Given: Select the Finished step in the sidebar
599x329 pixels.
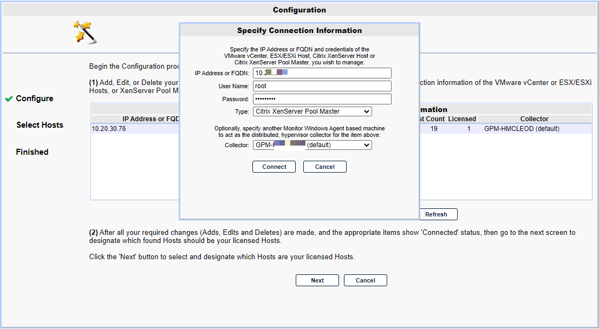Looking at the screenshot, I should [x=32, y=152].
